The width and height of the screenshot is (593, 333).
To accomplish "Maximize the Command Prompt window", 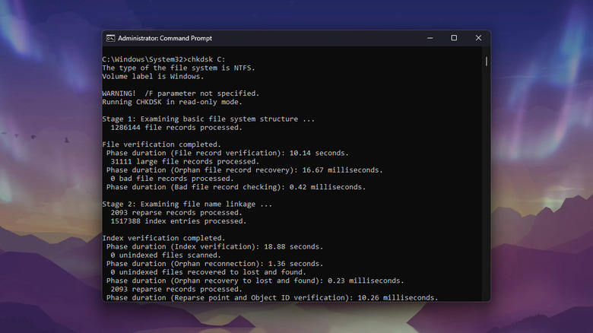I will (x=454, y=38).
